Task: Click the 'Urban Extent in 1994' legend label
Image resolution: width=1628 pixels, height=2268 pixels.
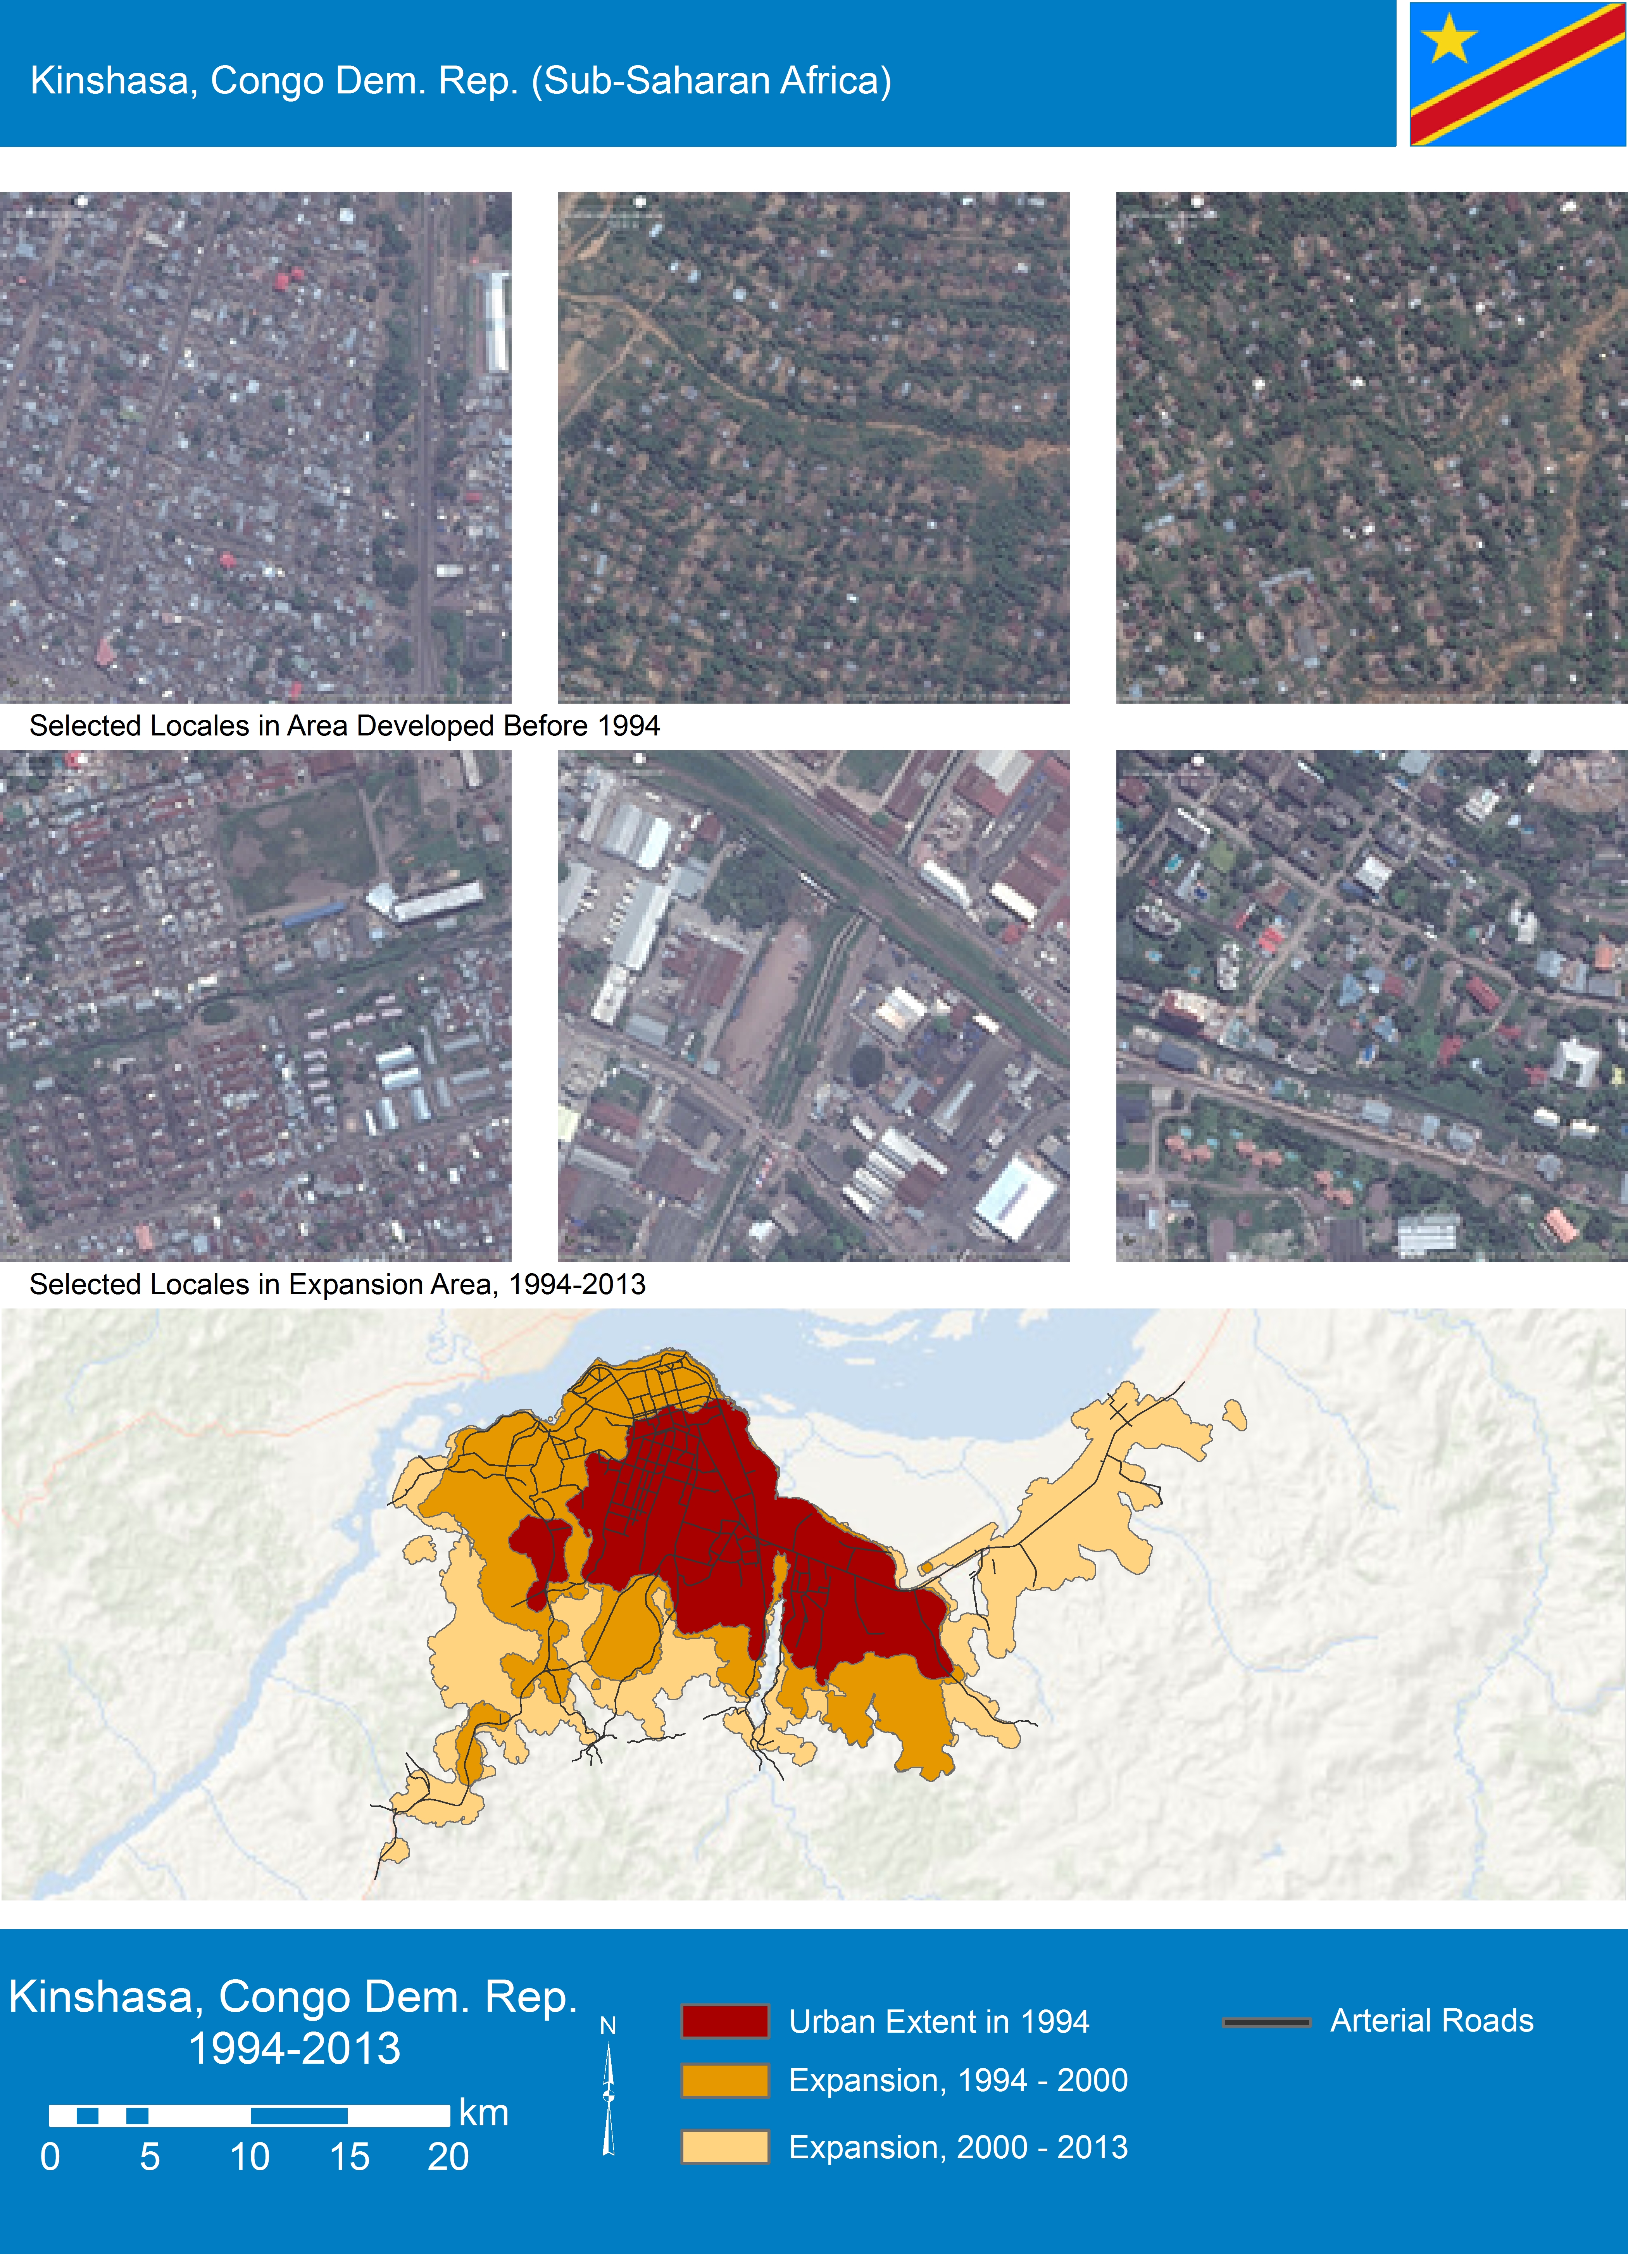Action: point(938,2021)
